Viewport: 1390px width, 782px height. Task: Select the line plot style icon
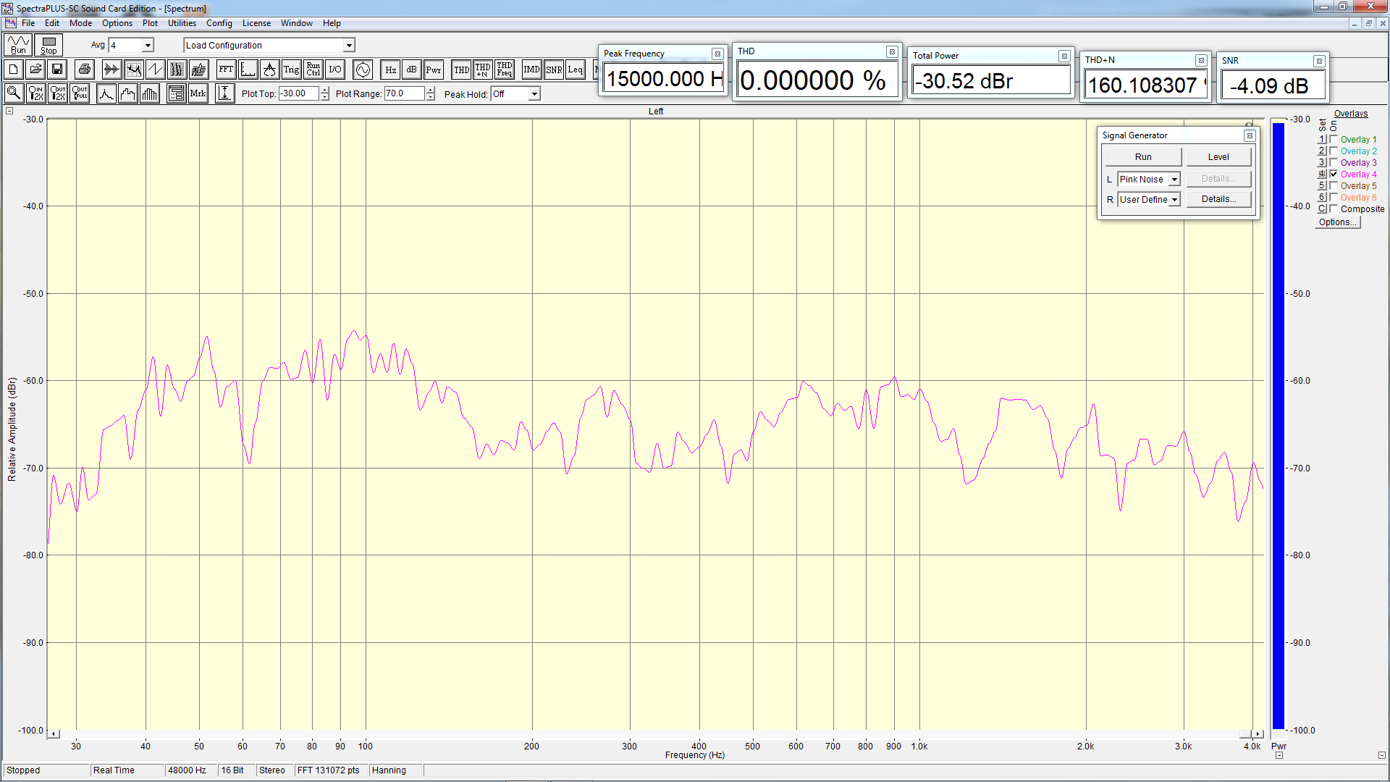[x=106, y=93]
